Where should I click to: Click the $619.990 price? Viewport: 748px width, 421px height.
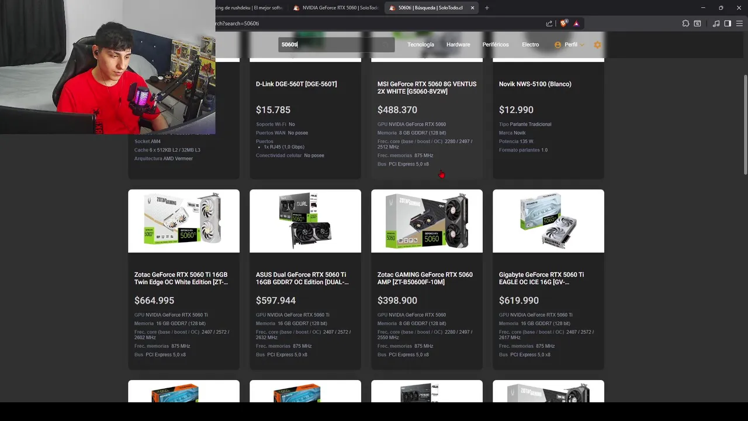click(519, 301)
